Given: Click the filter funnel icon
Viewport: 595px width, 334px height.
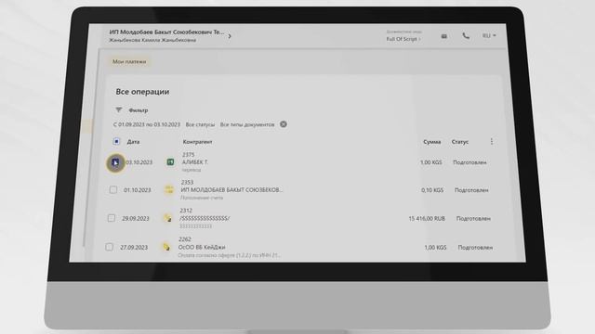Looking at the screenshot, I should click(119, 109).
